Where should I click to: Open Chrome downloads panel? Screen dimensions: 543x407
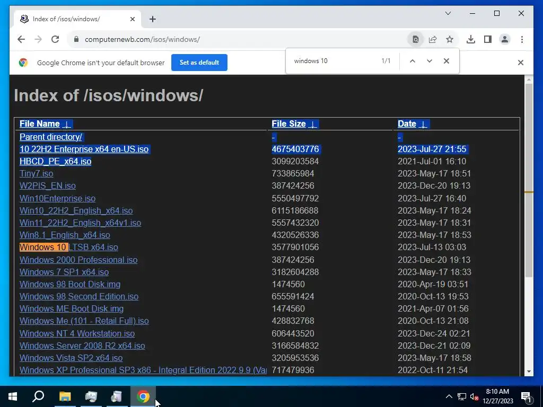click(x=471, y=39)
